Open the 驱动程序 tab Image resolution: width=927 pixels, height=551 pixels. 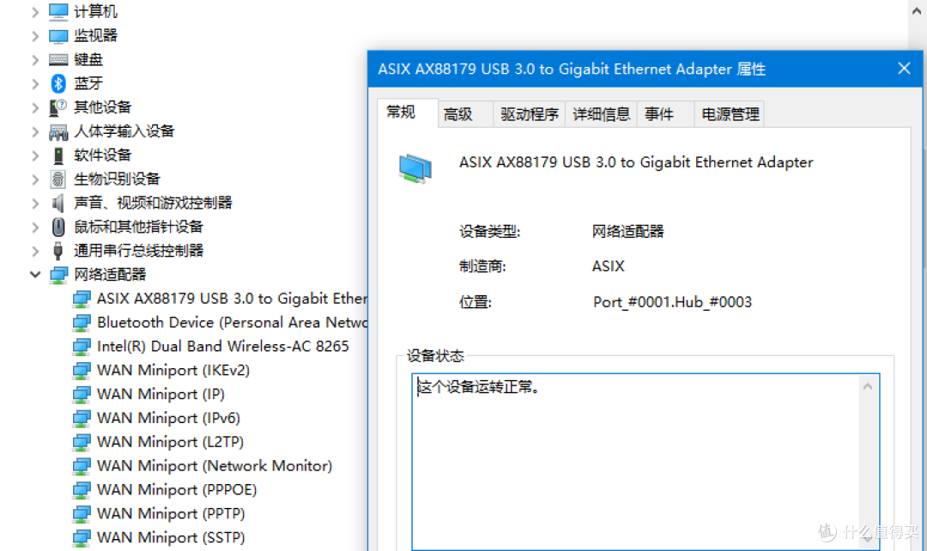(x=529, y=114)
